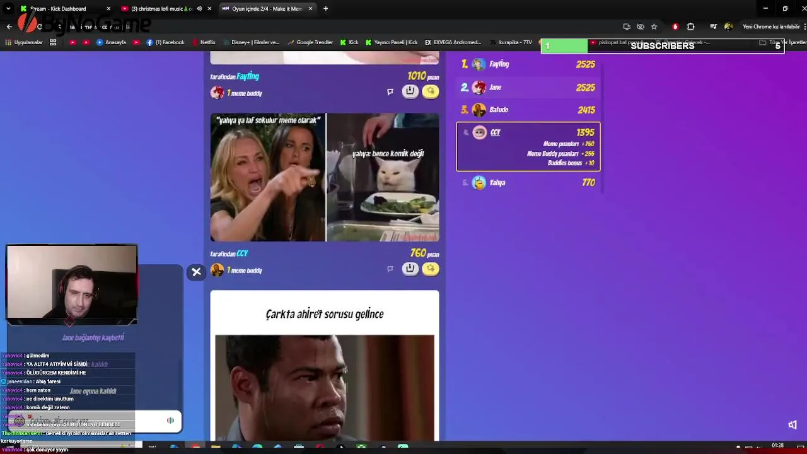Toggle game sound with the speaker icon

pos(792,424)
